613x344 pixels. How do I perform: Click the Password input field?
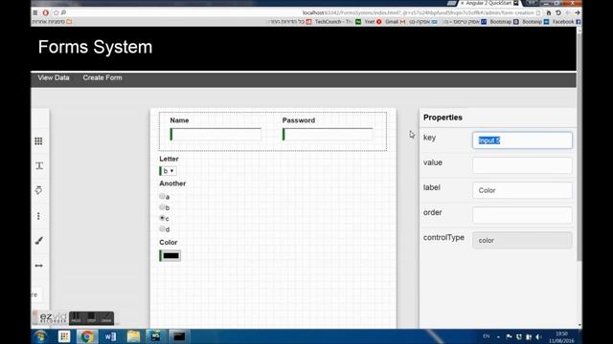pos(328,134)
